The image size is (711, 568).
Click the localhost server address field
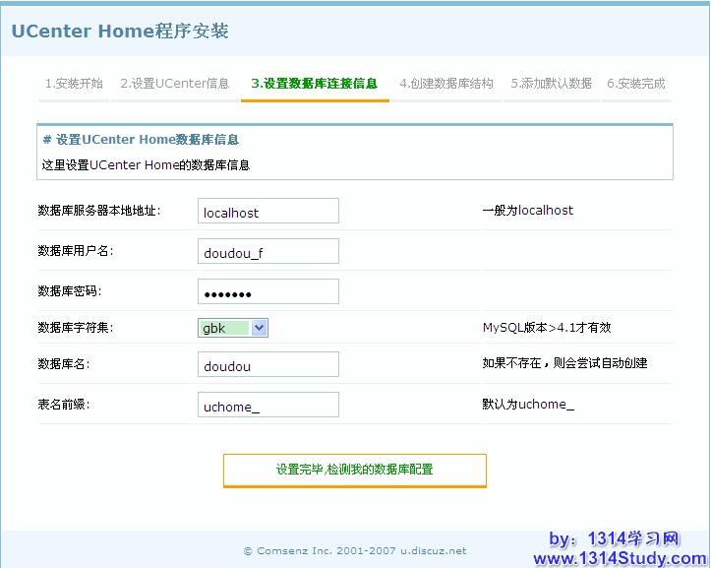(267, 212)
